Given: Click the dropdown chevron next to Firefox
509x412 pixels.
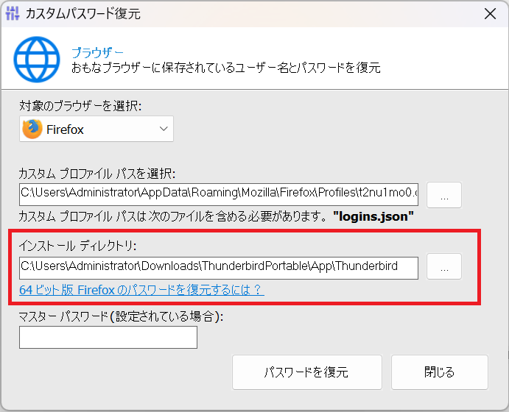Looking at the screenshot, I should [x=164, y=129].
